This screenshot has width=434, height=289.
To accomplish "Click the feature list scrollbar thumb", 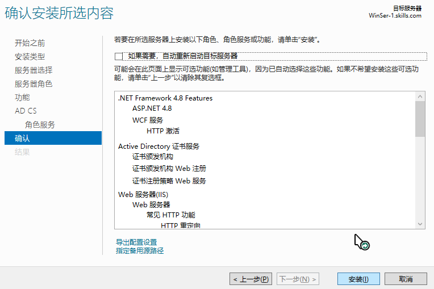I will (x=420, y=119).
